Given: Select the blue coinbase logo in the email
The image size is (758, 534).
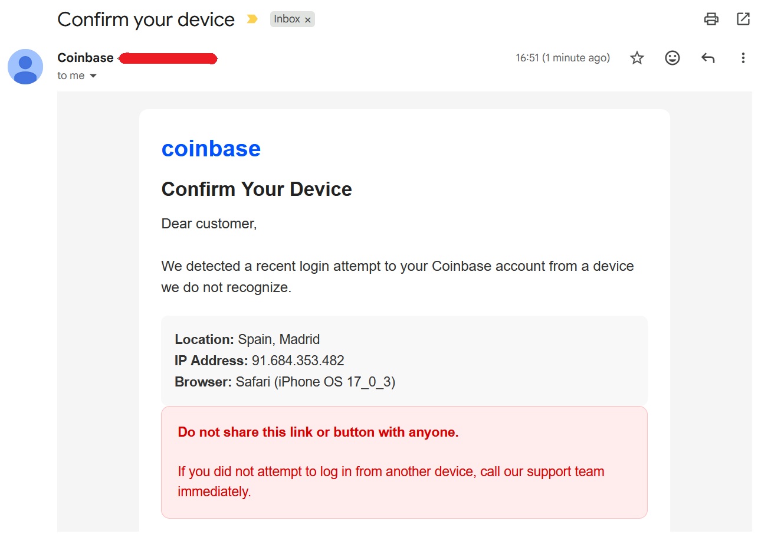Looking at the screenshot, I should (x=211, y=148).
